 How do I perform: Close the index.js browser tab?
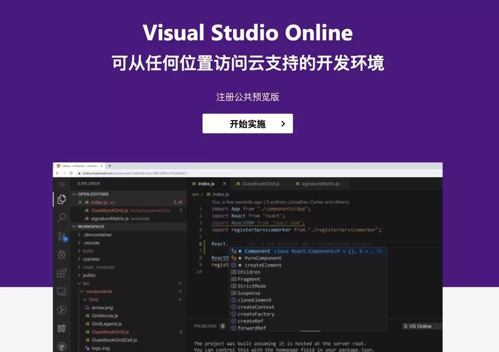102,166
